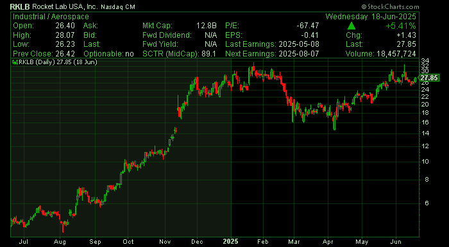This screenshot has height=247, width=449.
Task: Click the 27.85 current price tag on axis
Action: [x=428, y=78]
